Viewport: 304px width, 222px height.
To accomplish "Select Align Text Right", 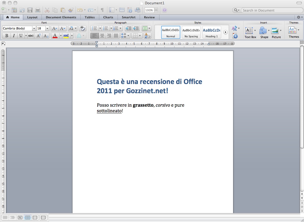I will click(109, 36).
